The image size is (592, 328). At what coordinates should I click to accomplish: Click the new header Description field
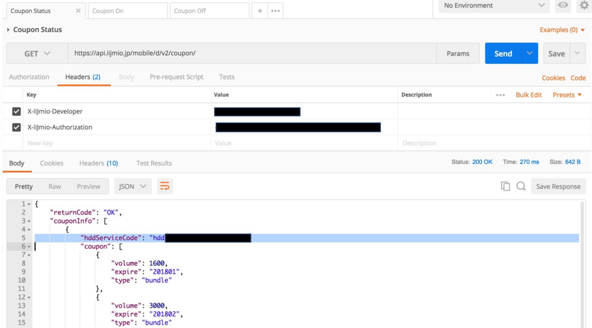point(494,143)
